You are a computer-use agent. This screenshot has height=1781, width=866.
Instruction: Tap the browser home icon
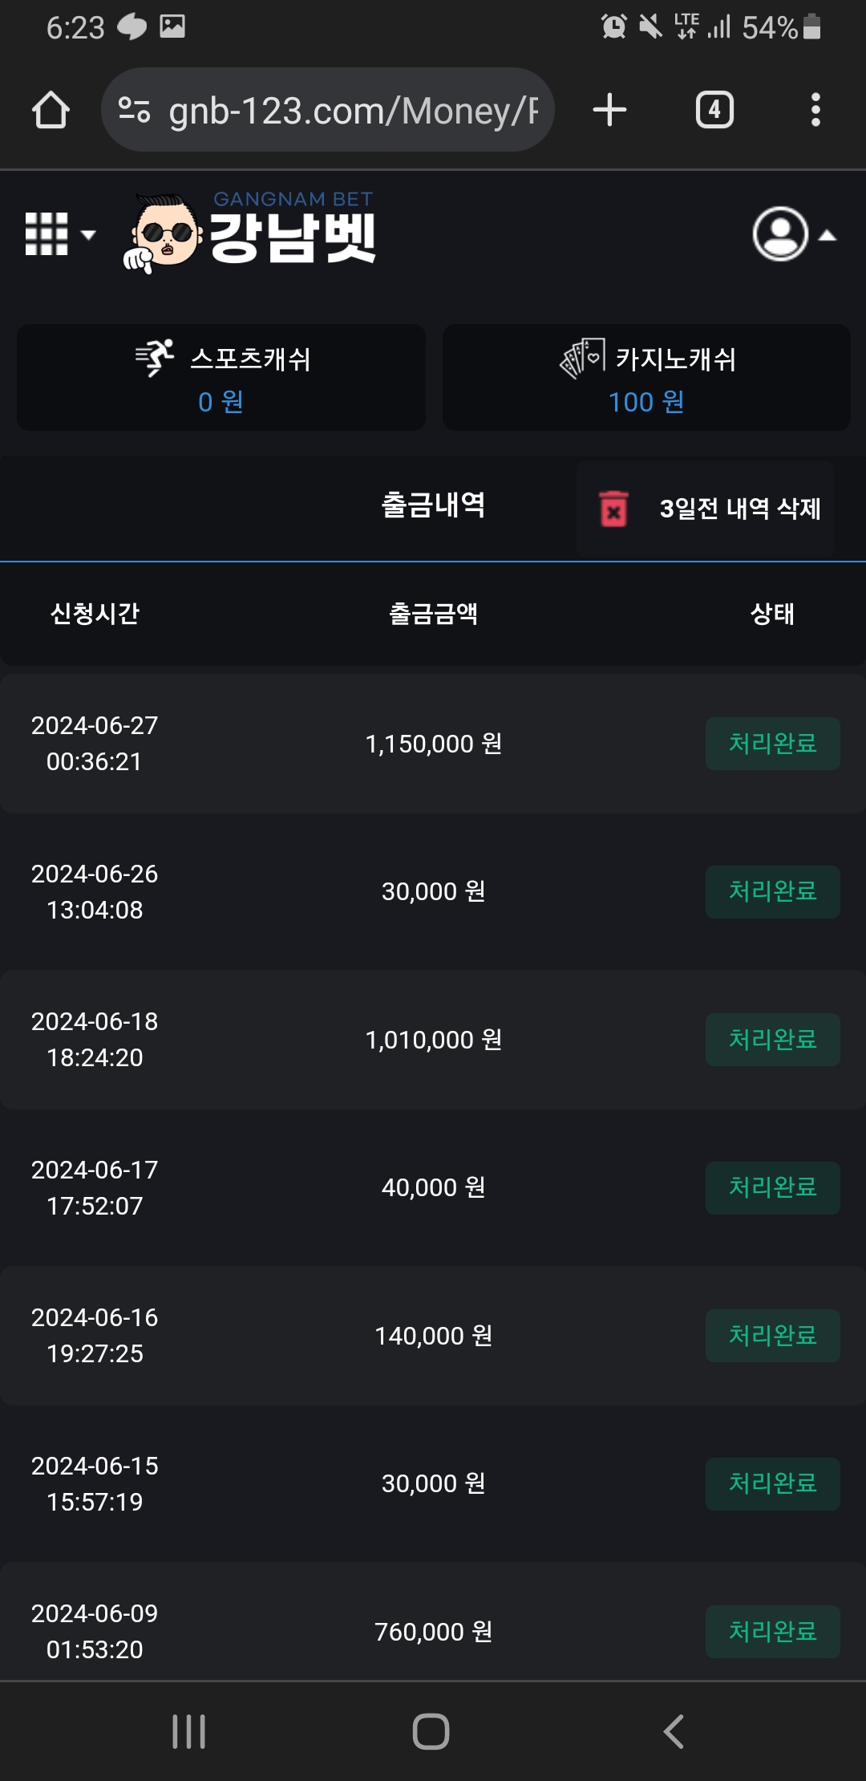(x=51, y=110)
